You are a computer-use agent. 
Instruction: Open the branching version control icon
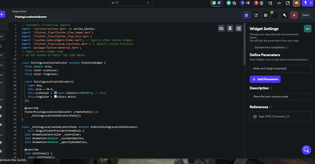click(x=270, y=3)
